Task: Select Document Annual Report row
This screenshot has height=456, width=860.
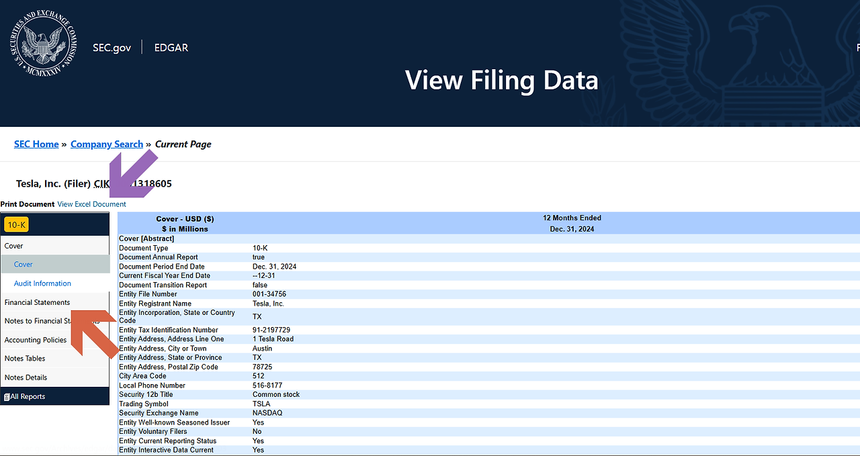Action: pyautogui.click(x=488, y=257)
